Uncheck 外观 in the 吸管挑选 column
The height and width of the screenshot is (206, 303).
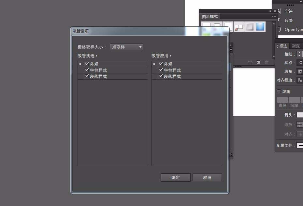point(87,64)
